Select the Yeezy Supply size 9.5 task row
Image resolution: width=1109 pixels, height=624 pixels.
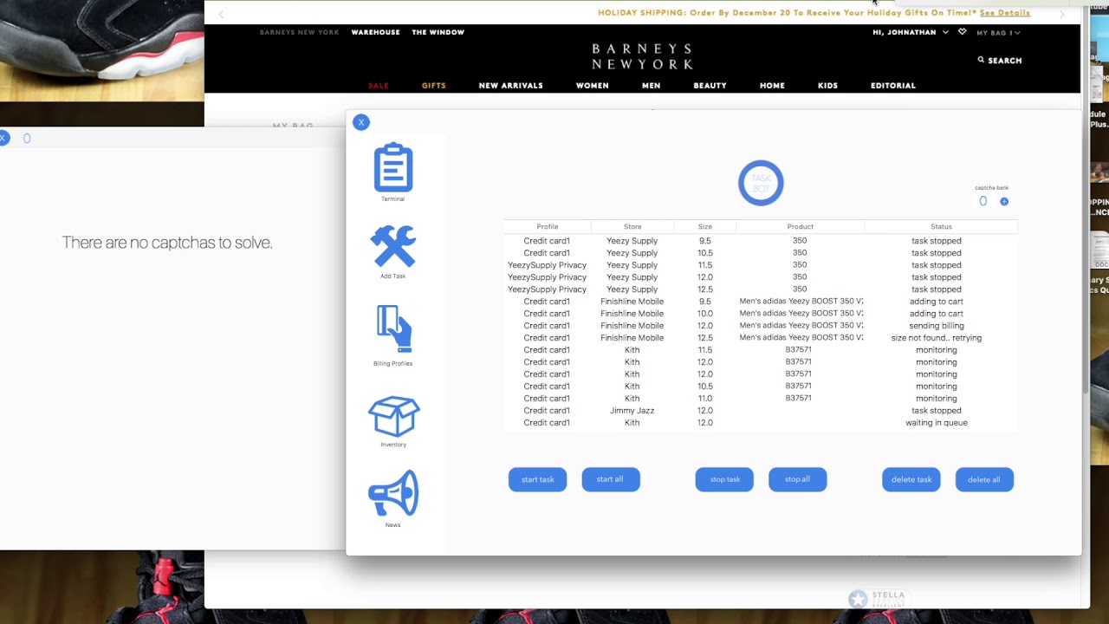point(761,241)
